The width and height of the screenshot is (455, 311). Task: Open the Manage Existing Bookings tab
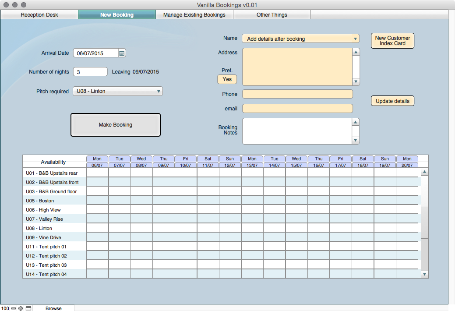[x=194, y=15]
